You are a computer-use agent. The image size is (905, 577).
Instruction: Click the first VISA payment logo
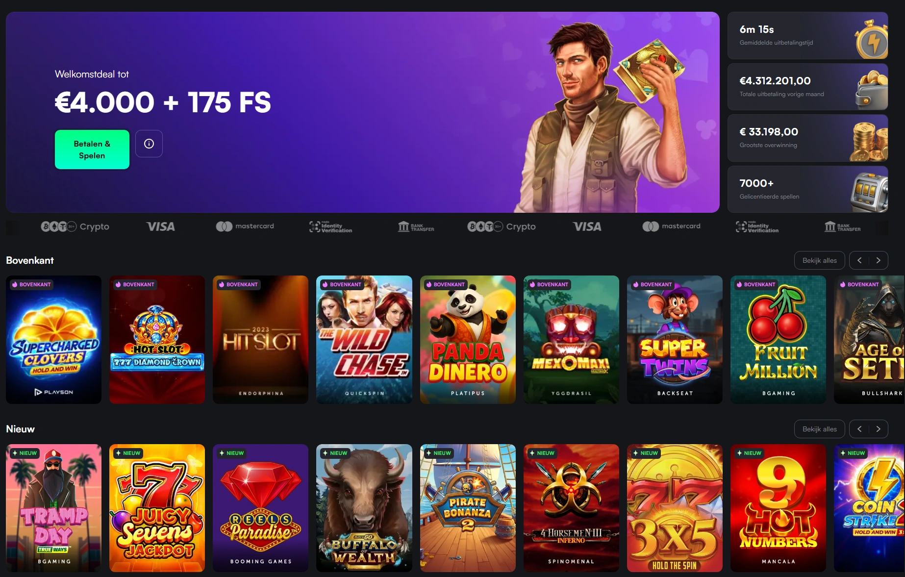(160, 226)
